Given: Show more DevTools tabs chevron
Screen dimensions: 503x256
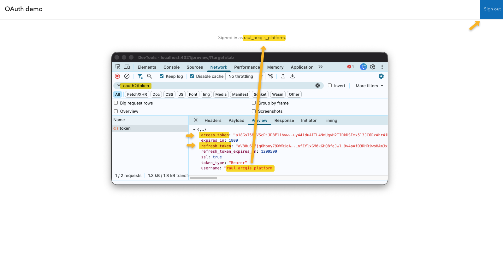Looking at the screenshot, I should point(321,67).
